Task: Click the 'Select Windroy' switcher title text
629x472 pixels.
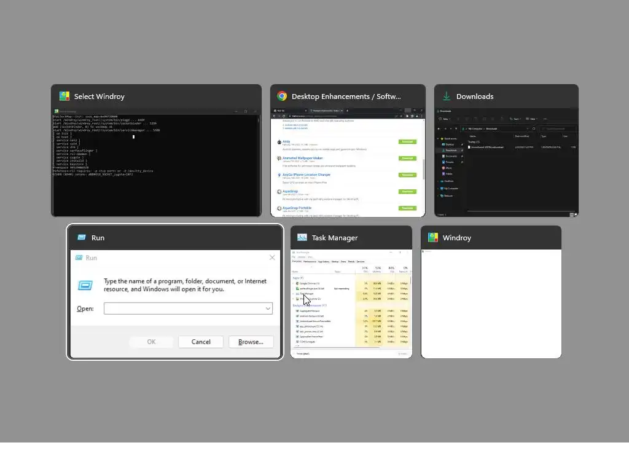Action: click(99, 96)
